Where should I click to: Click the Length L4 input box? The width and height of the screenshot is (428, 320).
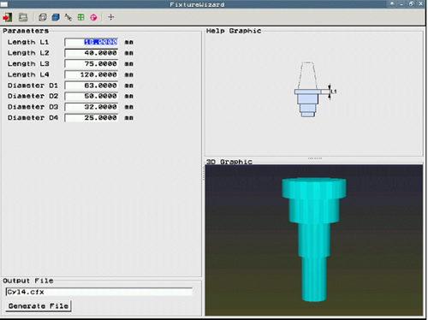(92, 74)
